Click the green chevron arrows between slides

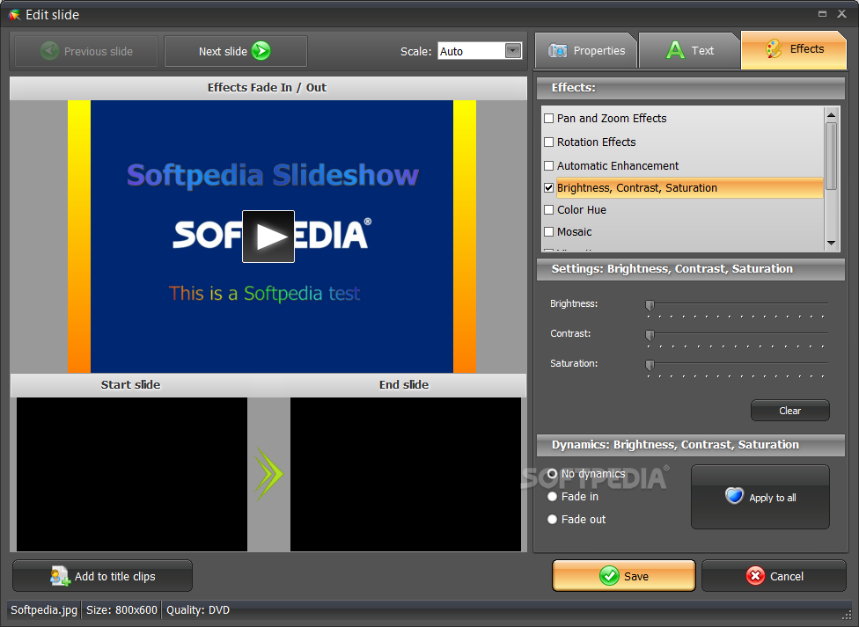[269, 474]
